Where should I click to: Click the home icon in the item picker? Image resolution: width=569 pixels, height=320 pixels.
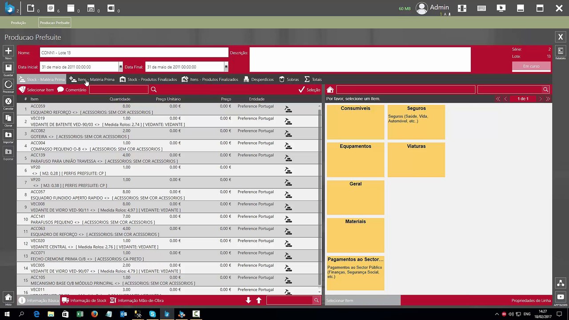point(330,90)
